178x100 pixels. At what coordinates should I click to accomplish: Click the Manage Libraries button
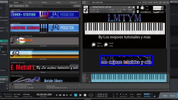19,6
